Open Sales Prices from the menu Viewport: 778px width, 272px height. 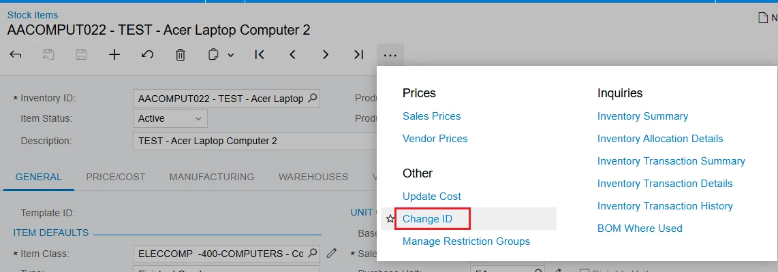pyautogui.click(x=432, y=116)
